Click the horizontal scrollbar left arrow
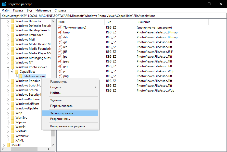 [x=3, y=149]
